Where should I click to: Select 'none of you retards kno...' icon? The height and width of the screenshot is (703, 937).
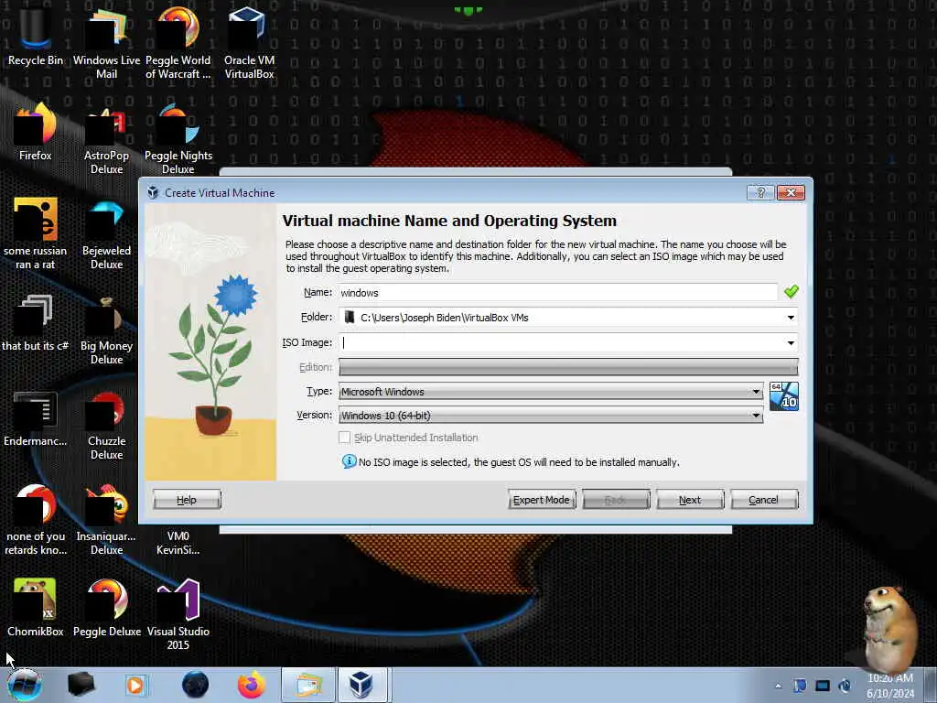[x=36, y=519]
